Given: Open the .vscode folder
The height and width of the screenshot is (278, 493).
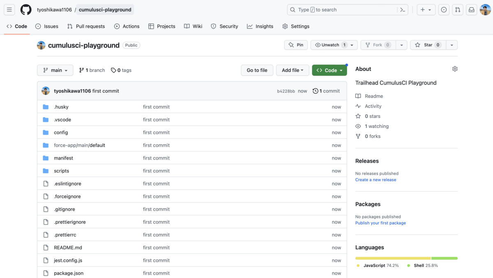Looking at the screenshot, I should pyautogui.click(x=62, y=119).
